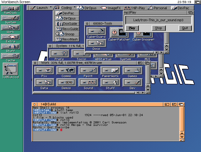The height and width of the screenshot is (152, 201).
Task: Click the Work window down arrow
Action: (x=148, y=89)
